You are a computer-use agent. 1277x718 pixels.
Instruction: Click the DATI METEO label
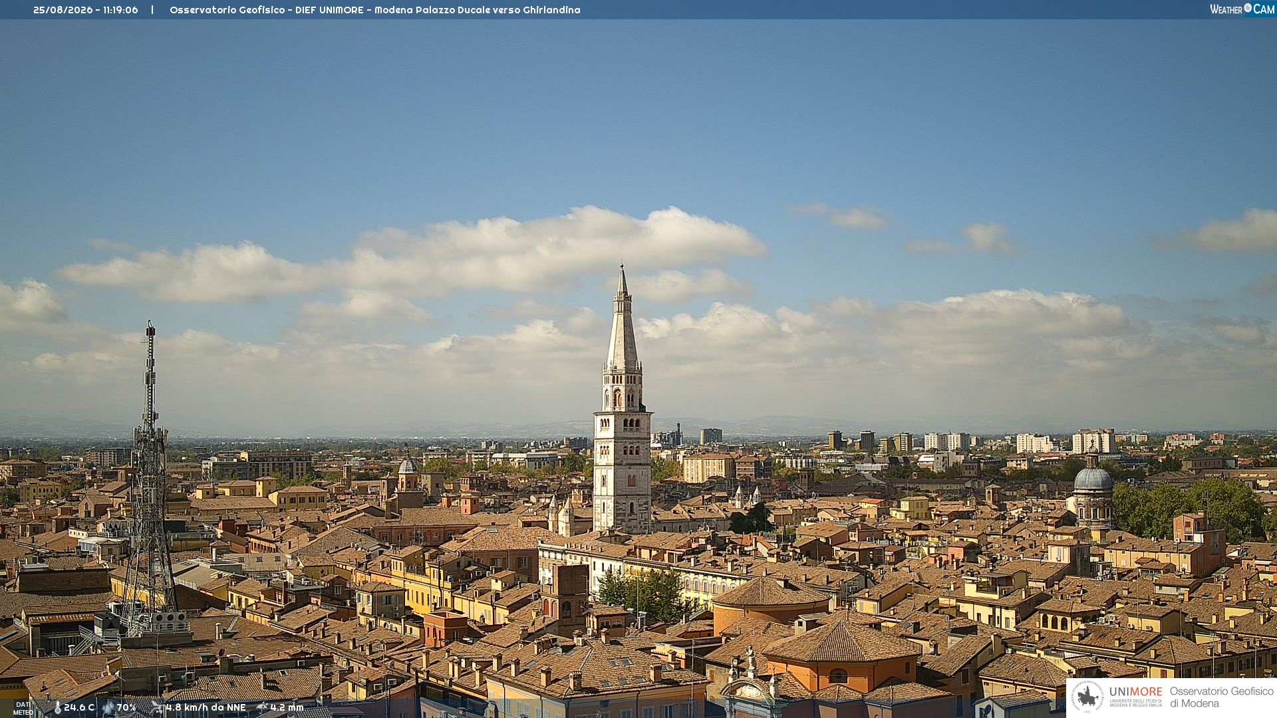coord(23,709)
